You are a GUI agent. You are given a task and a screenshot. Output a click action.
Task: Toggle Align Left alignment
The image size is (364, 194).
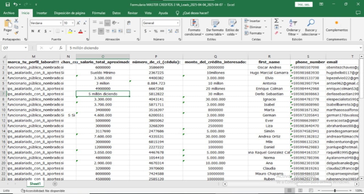(95, 31)
